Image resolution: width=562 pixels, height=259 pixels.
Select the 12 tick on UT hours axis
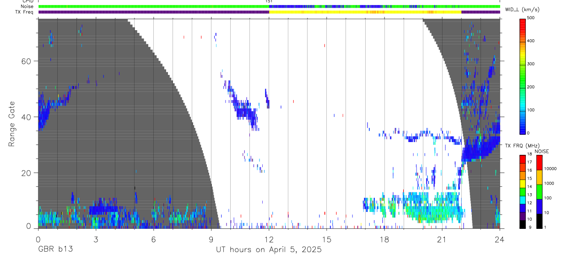tap(269, 239)
